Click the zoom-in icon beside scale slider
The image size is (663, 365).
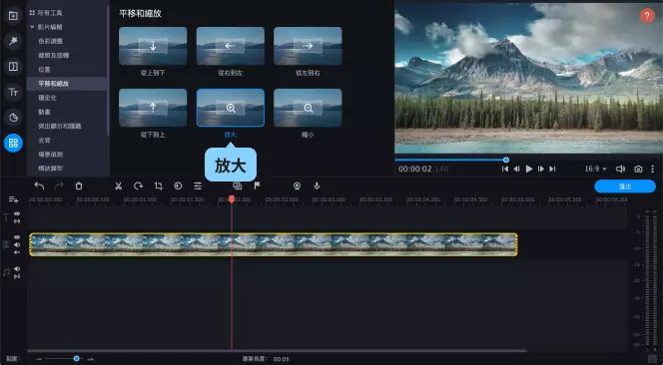[90, 359]
